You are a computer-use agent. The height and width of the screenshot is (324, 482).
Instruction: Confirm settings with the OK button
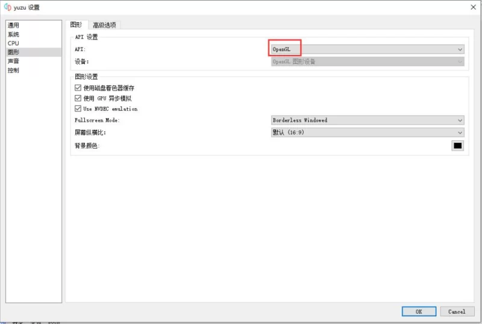pos(419,311)
